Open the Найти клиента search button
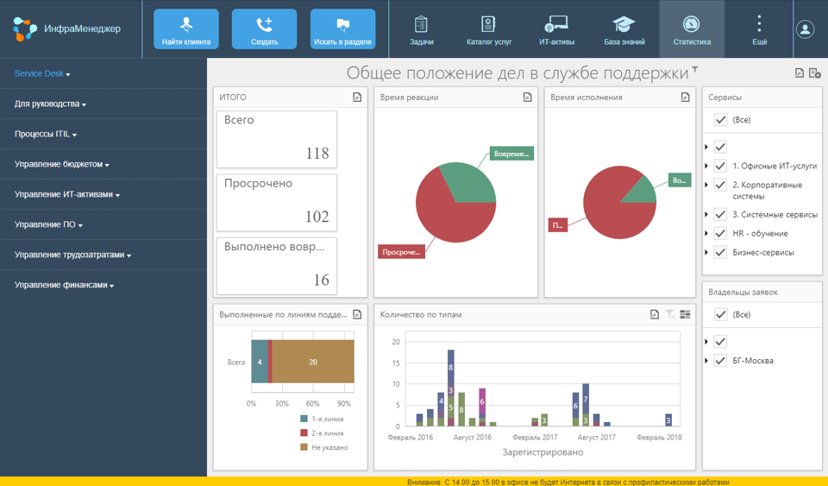This screenshot has width=828, height=486. [186, 29]
